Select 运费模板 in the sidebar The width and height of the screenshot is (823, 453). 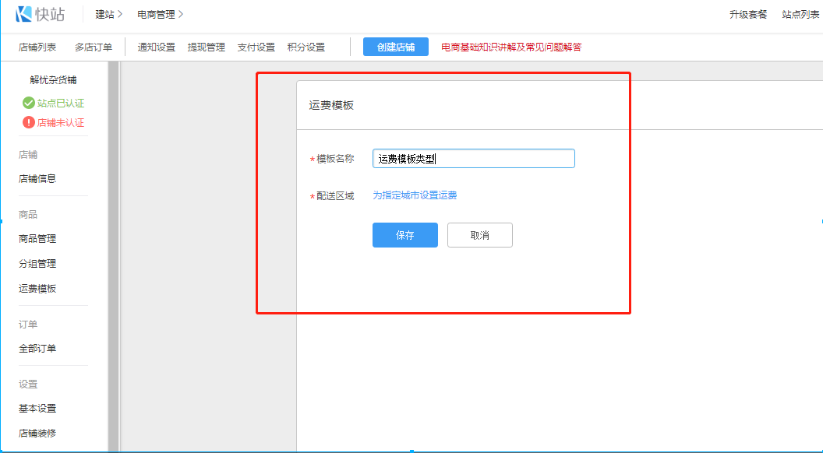(x=37, y=289)
